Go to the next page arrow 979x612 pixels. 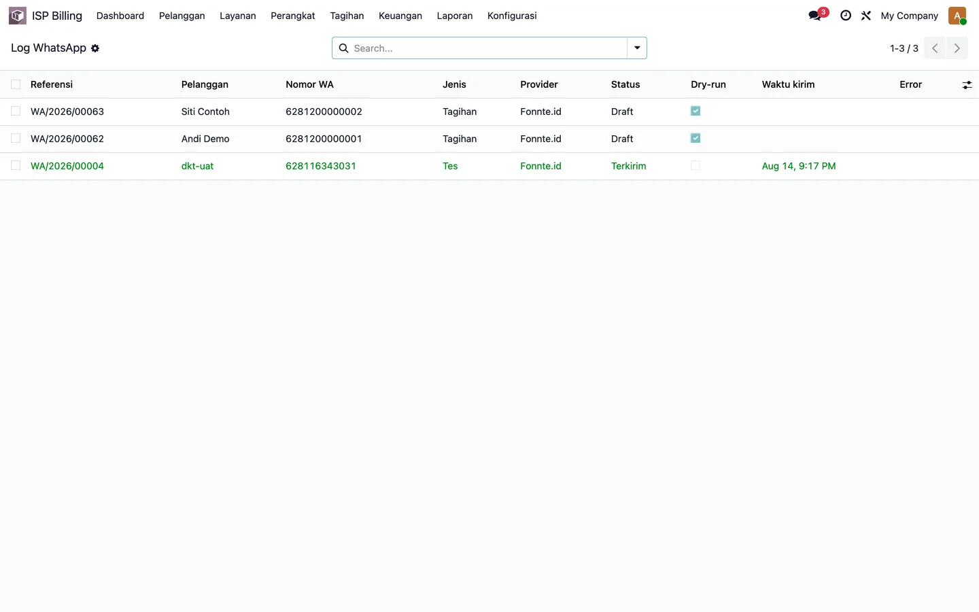pyautogui.click(x=957, y=48)
